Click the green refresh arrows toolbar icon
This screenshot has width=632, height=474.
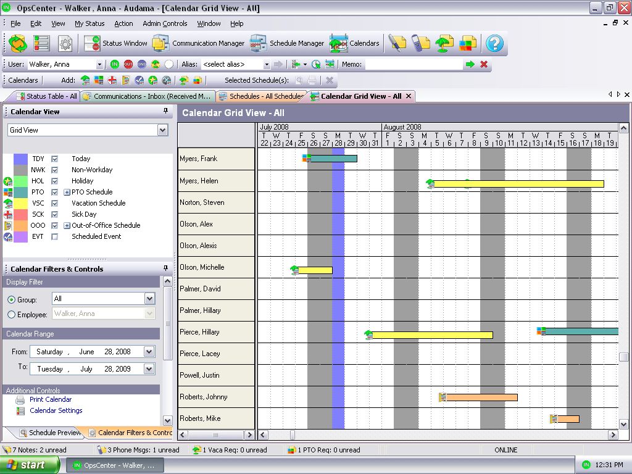point(18,43)
